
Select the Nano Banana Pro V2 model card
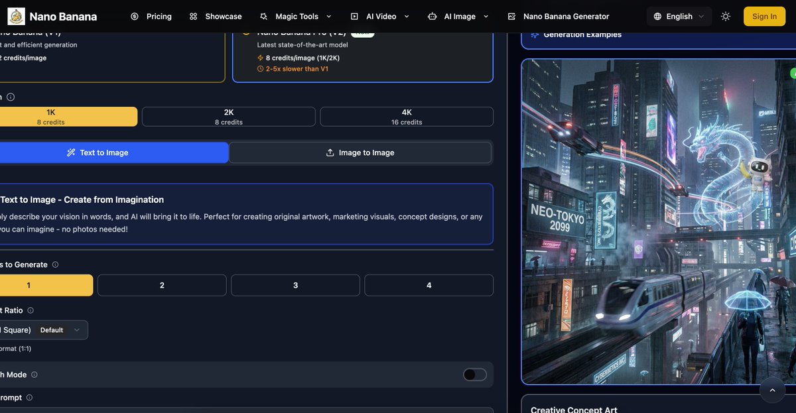click(363, 57)
